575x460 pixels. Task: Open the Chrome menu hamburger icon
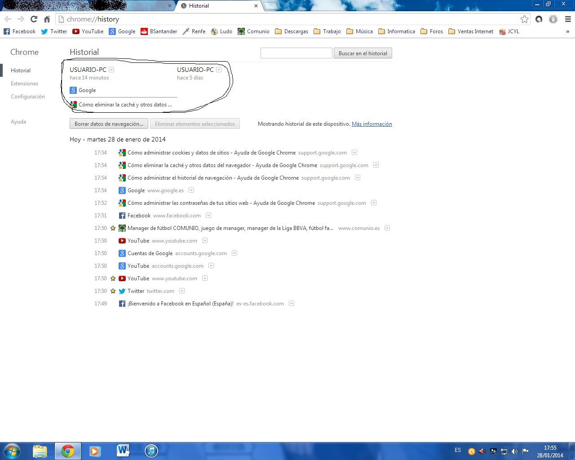[568, 19]
